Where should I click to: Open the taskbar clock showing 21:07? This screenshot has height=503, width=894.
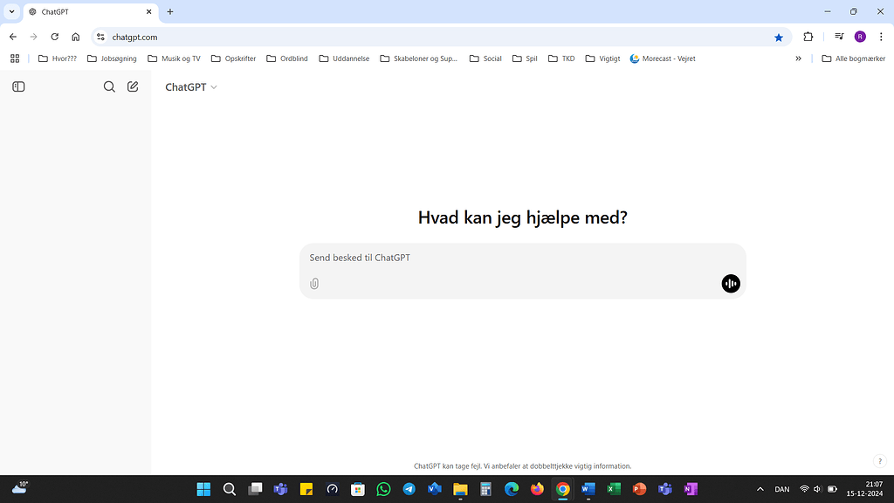[865, 489]
